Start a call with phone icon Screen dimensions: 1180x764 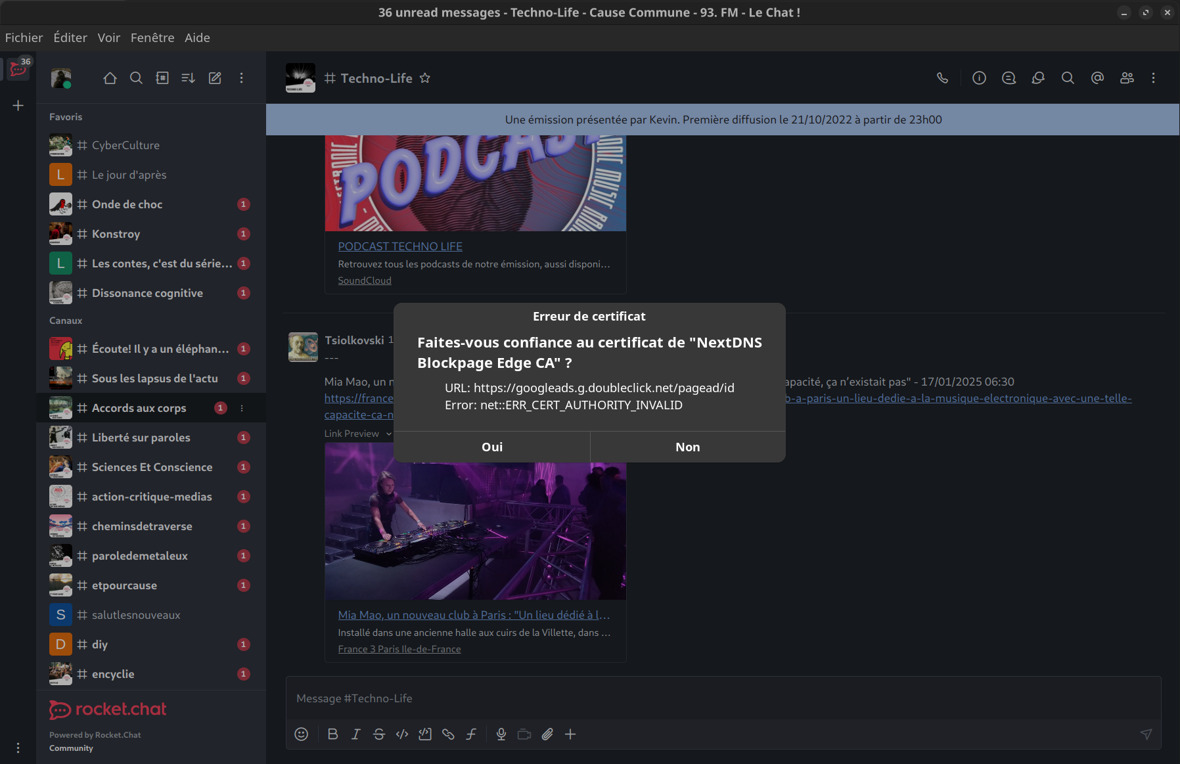[942, 78]
